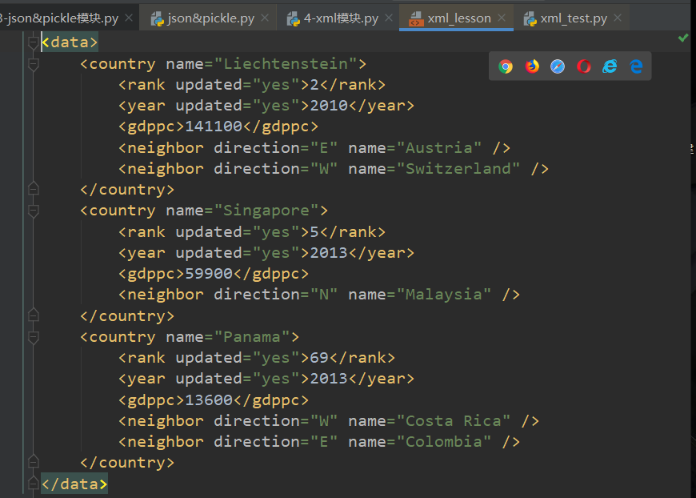
Task: Click the opening data tag
Action: pyautogui.click(x=70, y=42)
